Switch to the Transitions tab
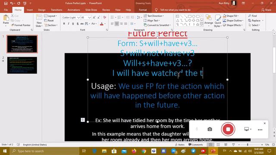276x155 pixels. [x=56, y=10]
